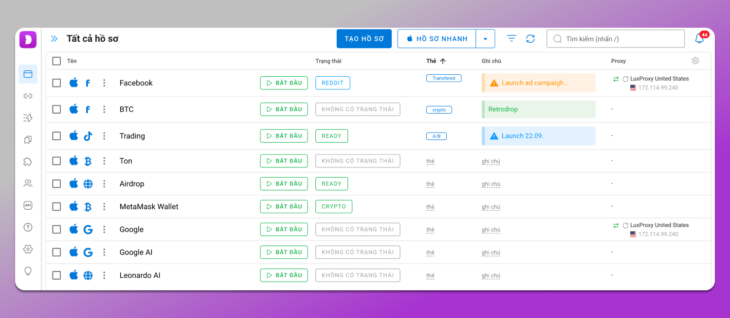Click the three-dot menu for Trading profile
The height and width of the screenshot is (318, 730).
[104, 136]
